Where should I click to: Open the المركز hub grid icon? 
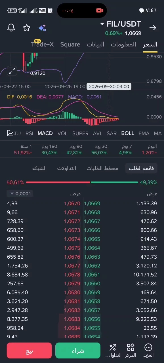pyautogui.click(x=131, y=350)
